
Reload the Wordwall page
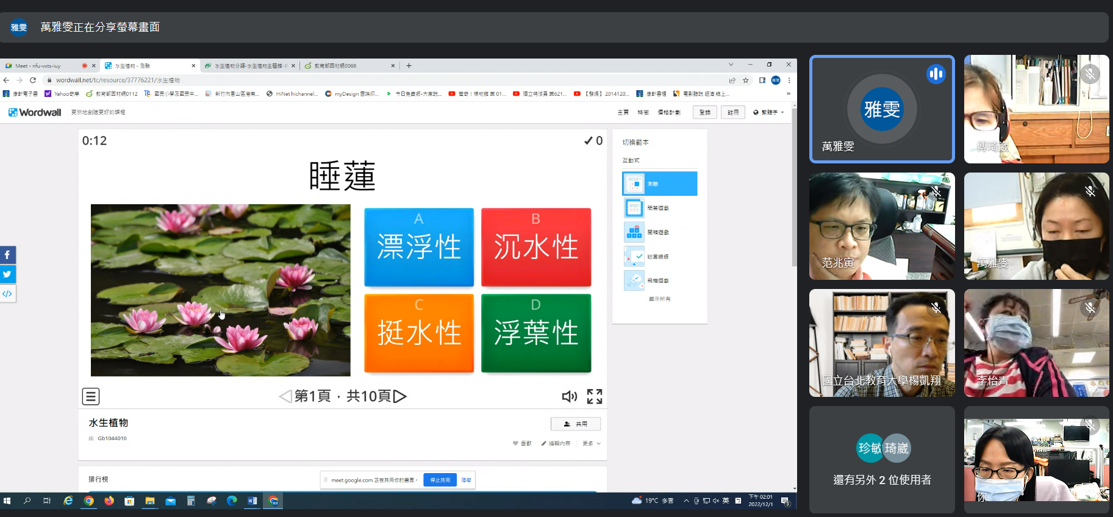[33, 80]
